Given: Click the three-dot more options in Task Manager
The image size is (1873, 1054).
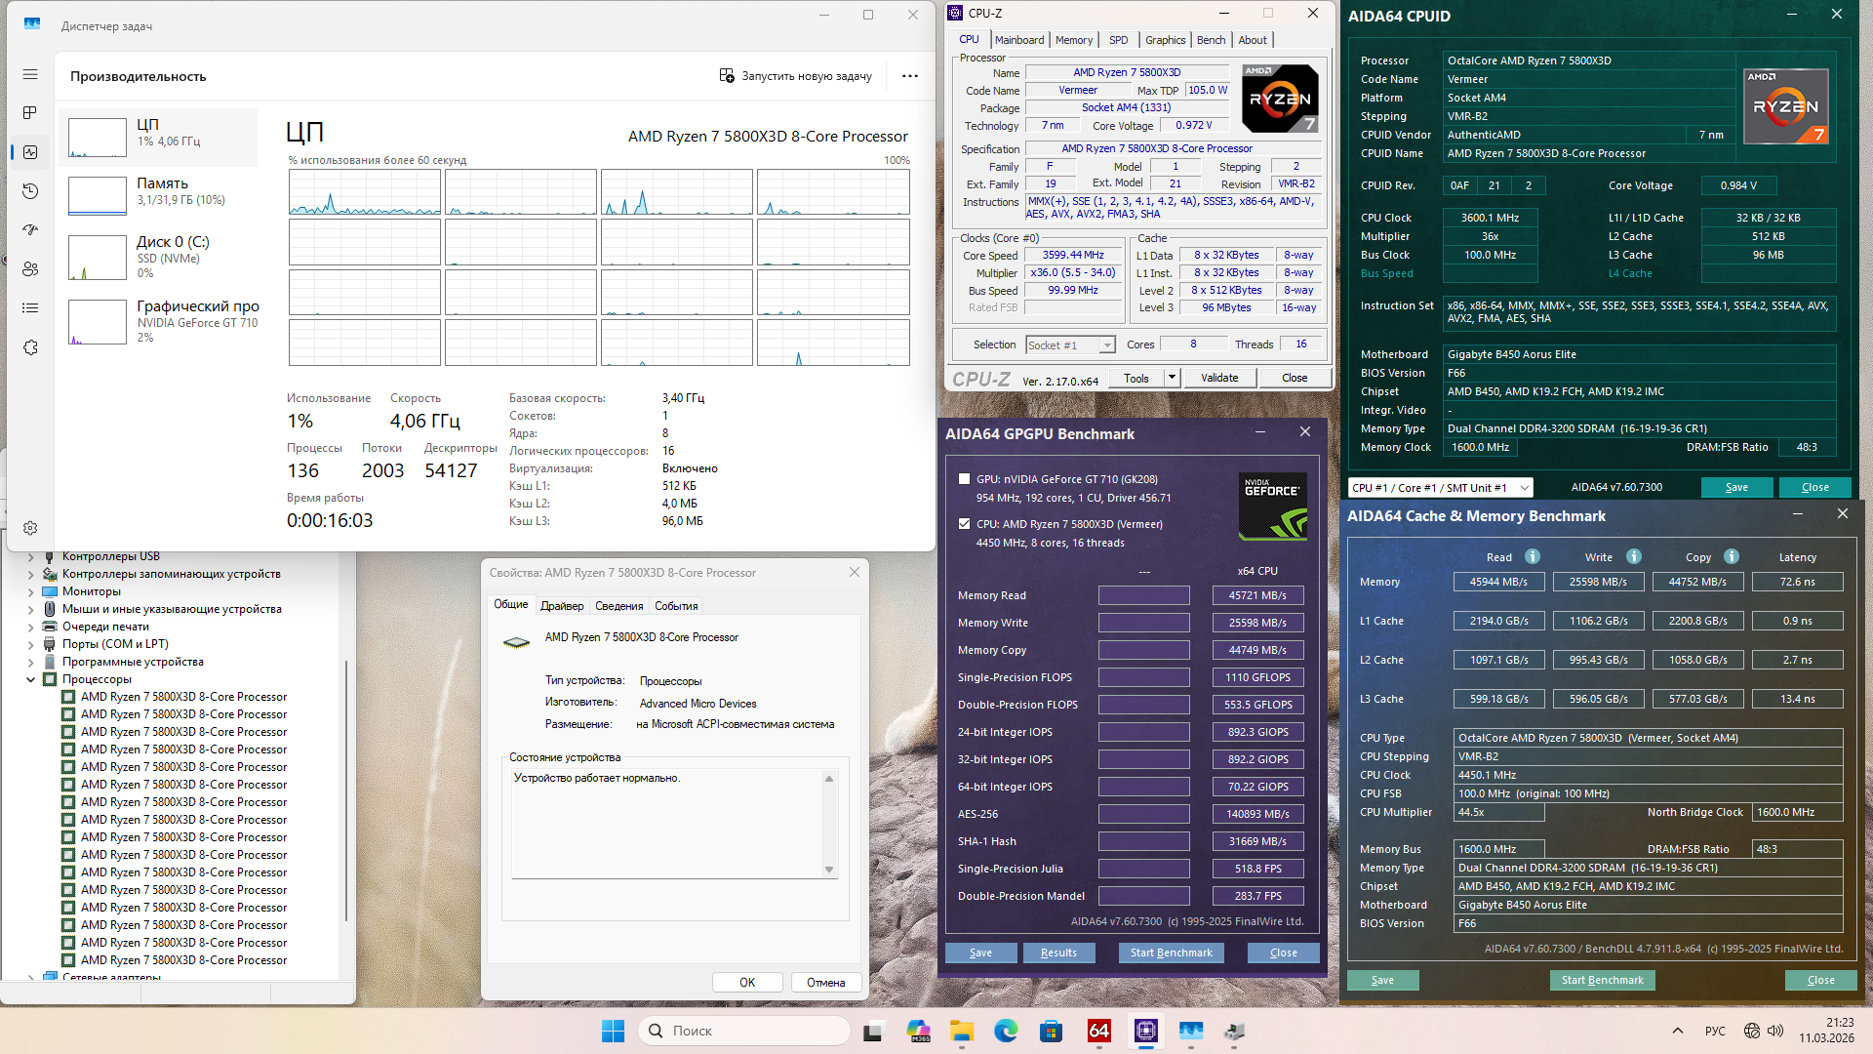Looking at the screenshot, I should (x=910, y=76).
